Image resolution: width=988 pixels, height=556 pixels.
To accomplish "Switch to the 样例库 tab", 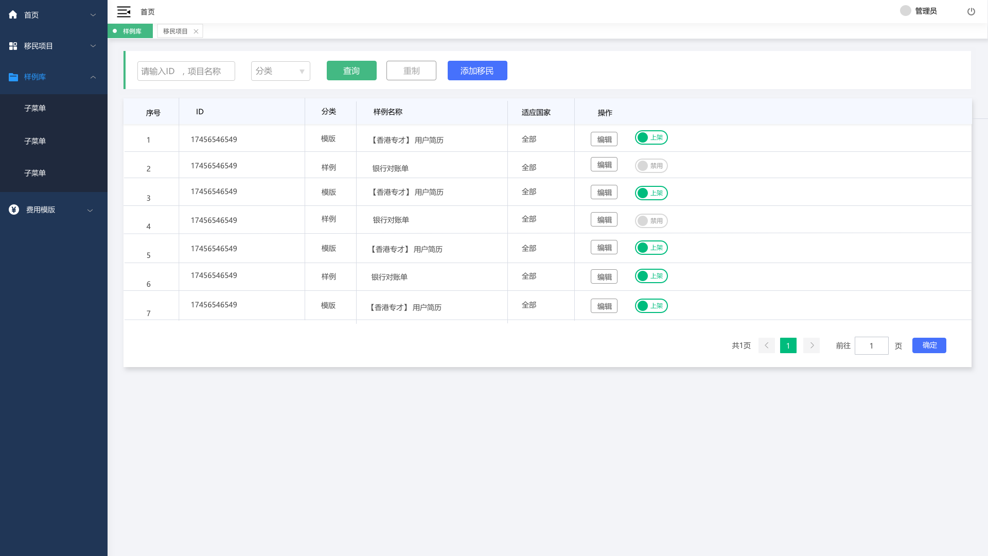I will (131, 31).
